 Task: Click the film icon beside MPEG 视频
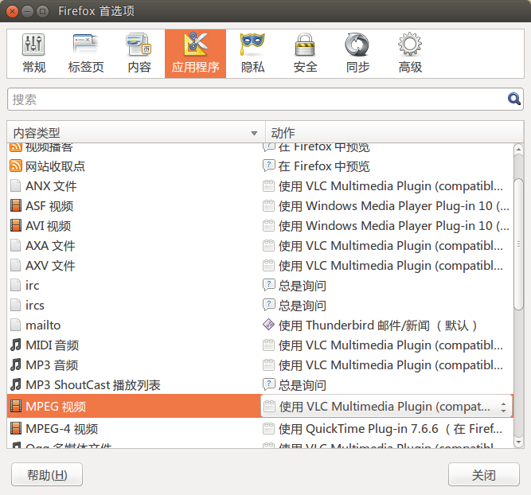(16, 406)
